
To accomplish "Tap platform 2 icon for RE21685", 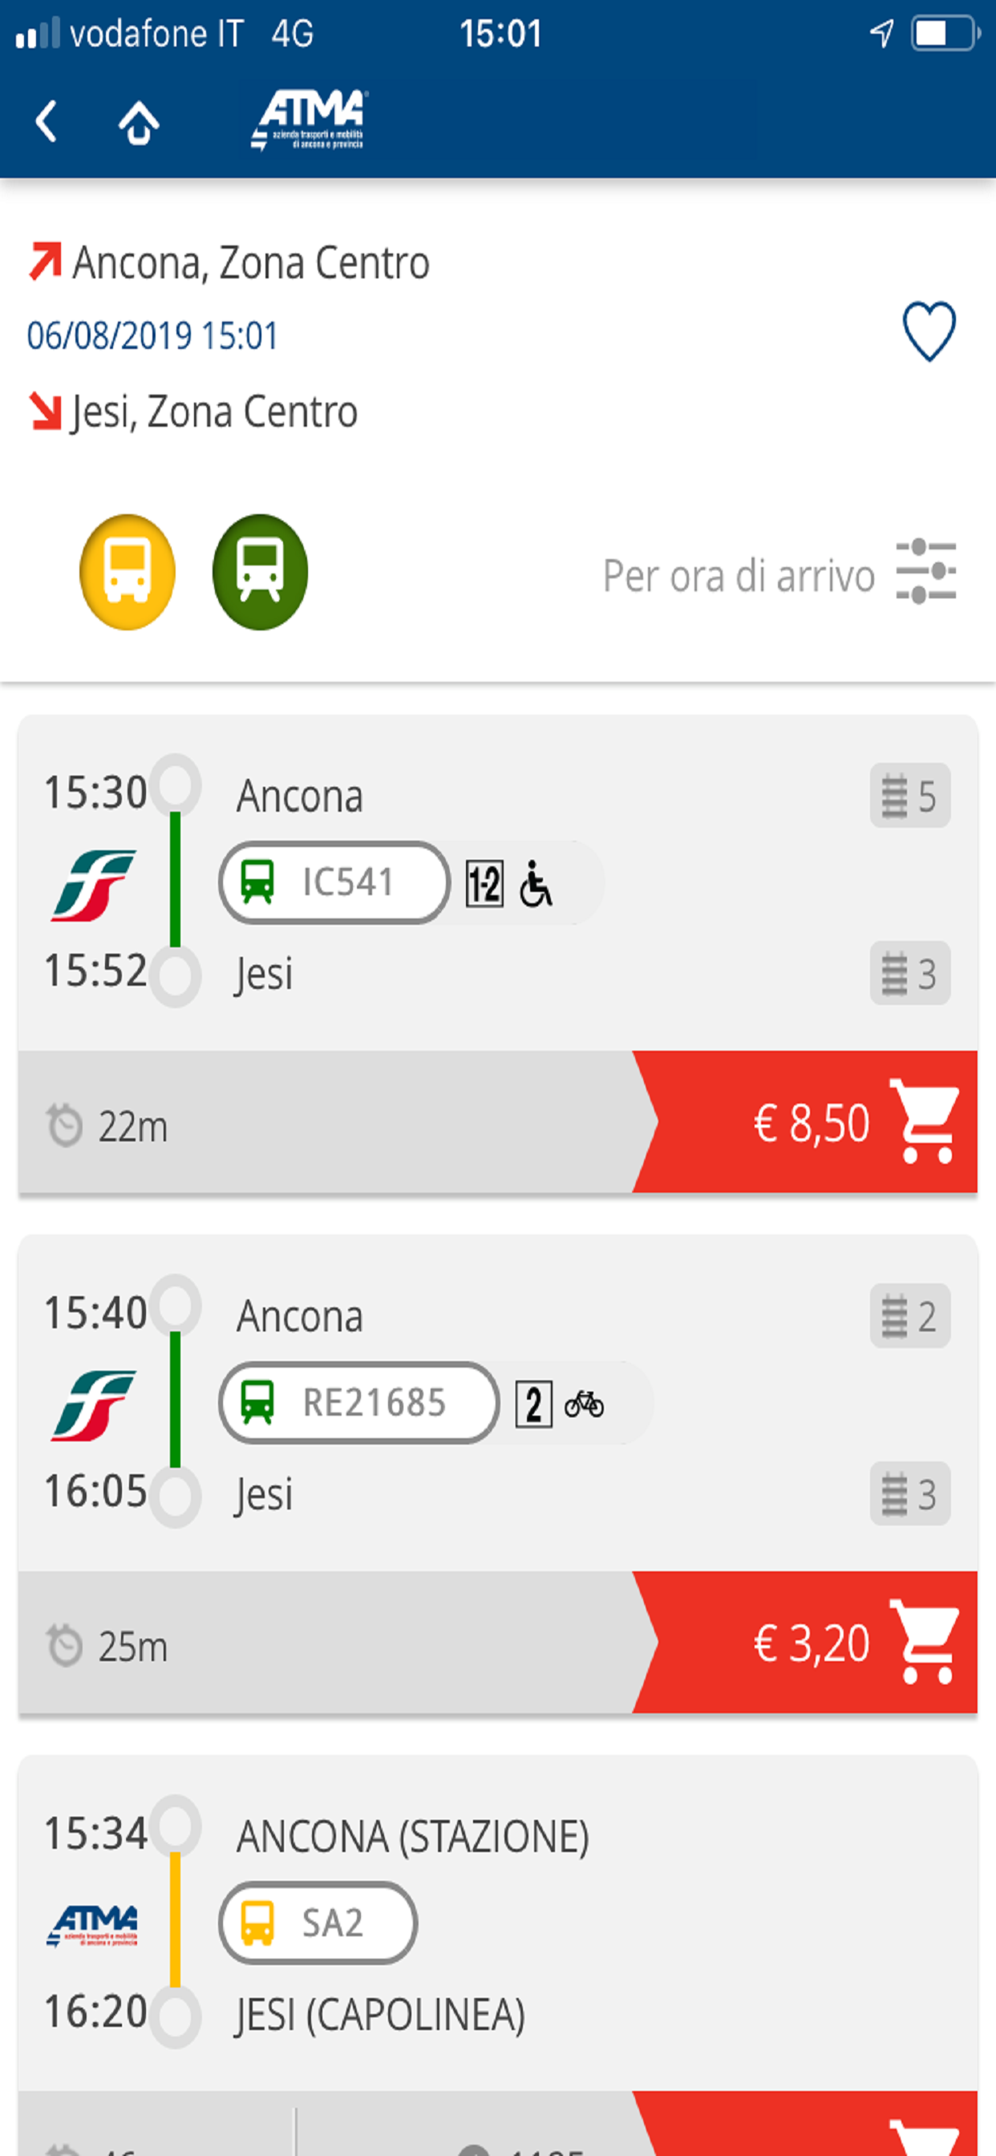I will [909, 1316].
